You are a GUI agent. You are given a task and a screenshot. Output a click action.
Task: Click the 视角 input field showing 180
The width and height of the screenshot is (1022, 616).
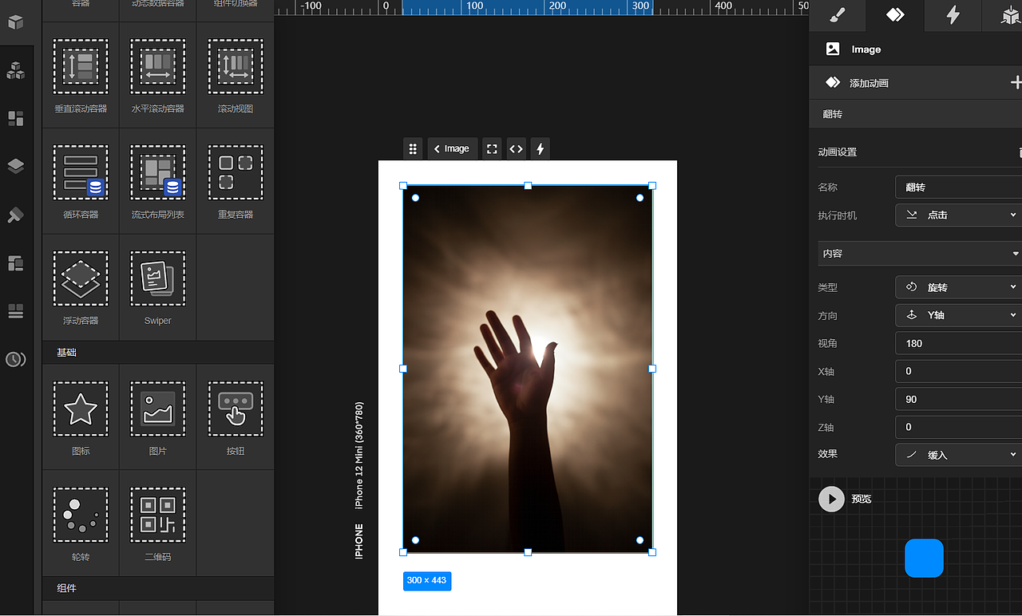(x=958, y=343)
